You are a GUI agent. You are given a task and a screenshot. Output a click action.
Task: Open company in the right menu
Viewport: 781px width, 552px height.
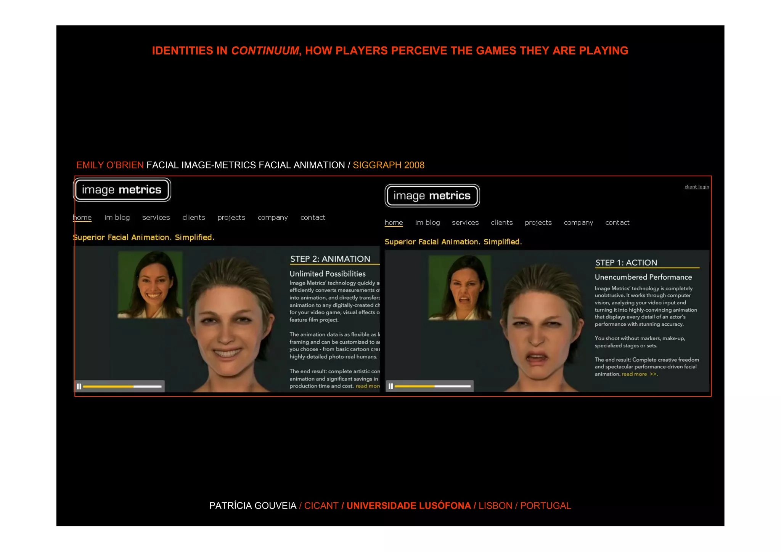pyautogui.click(x=579, y=222)
